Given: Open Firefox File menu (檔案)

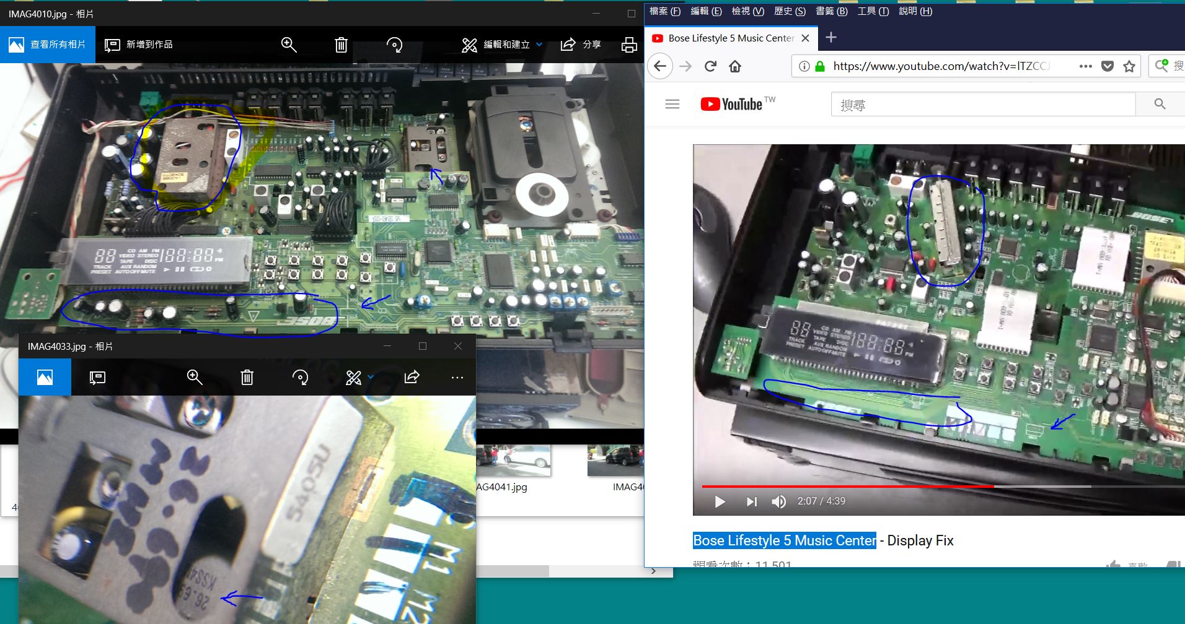Looking at the screenshot, I should [x=665, y=11].
